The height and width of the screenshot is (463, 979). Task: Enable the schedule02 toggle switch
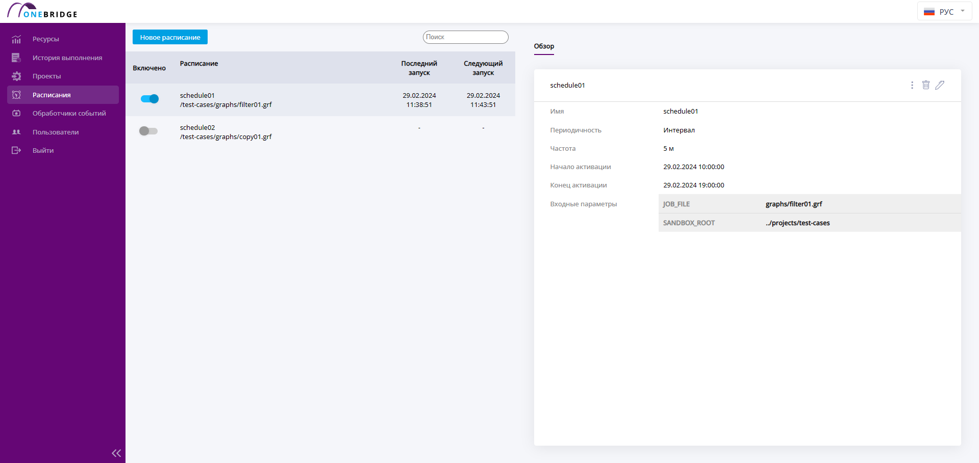coord(148,131)
